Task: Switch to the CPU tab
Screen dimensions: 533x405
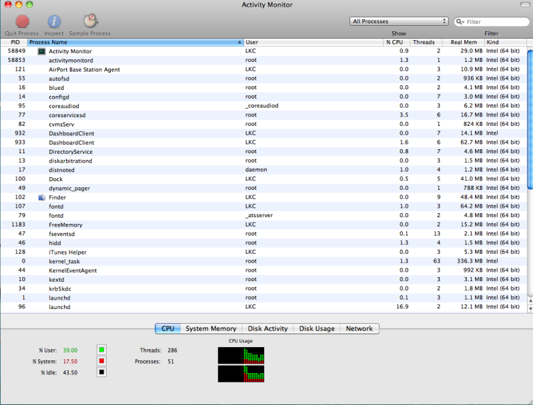Action: [167, 328]
